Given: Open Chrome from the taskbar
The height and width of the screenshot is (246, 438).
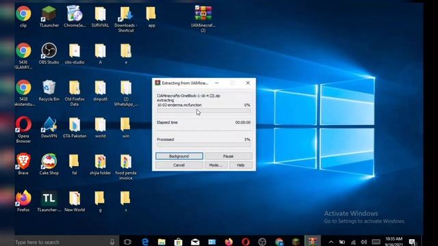Looking at the screenshot, I should coord(279,242).
